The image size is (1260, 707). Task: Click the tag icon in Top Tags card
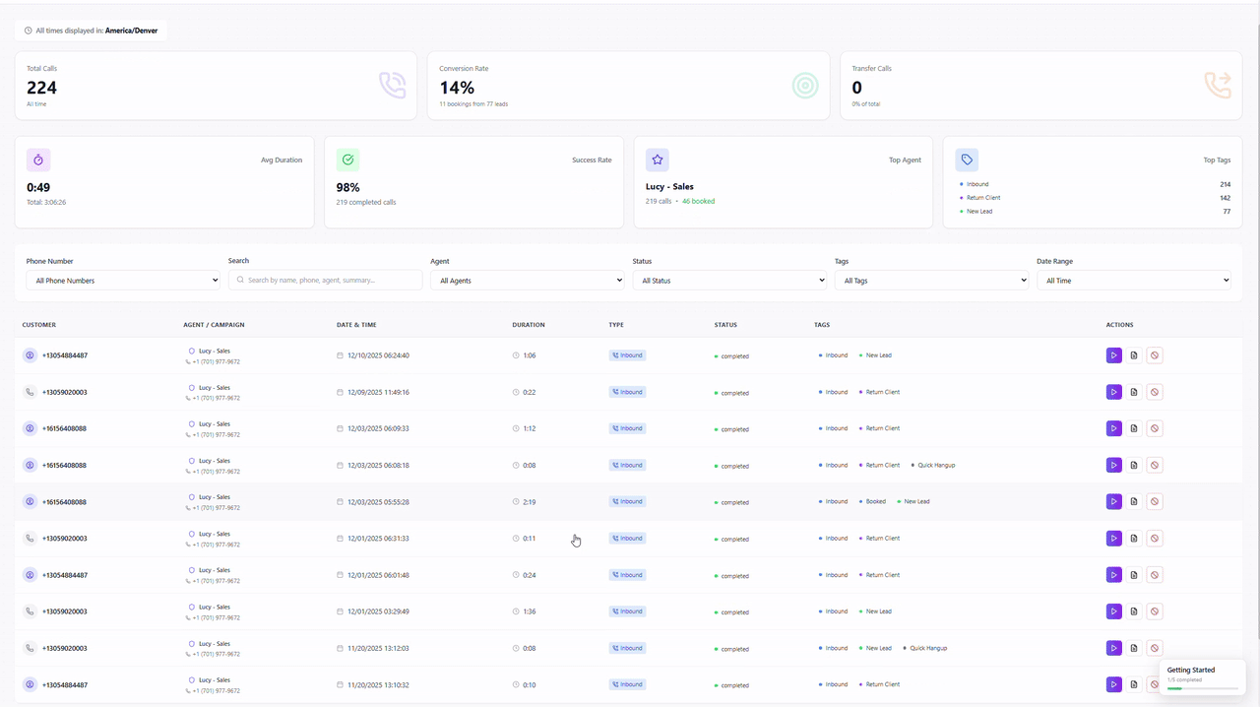tap(967, 160)
